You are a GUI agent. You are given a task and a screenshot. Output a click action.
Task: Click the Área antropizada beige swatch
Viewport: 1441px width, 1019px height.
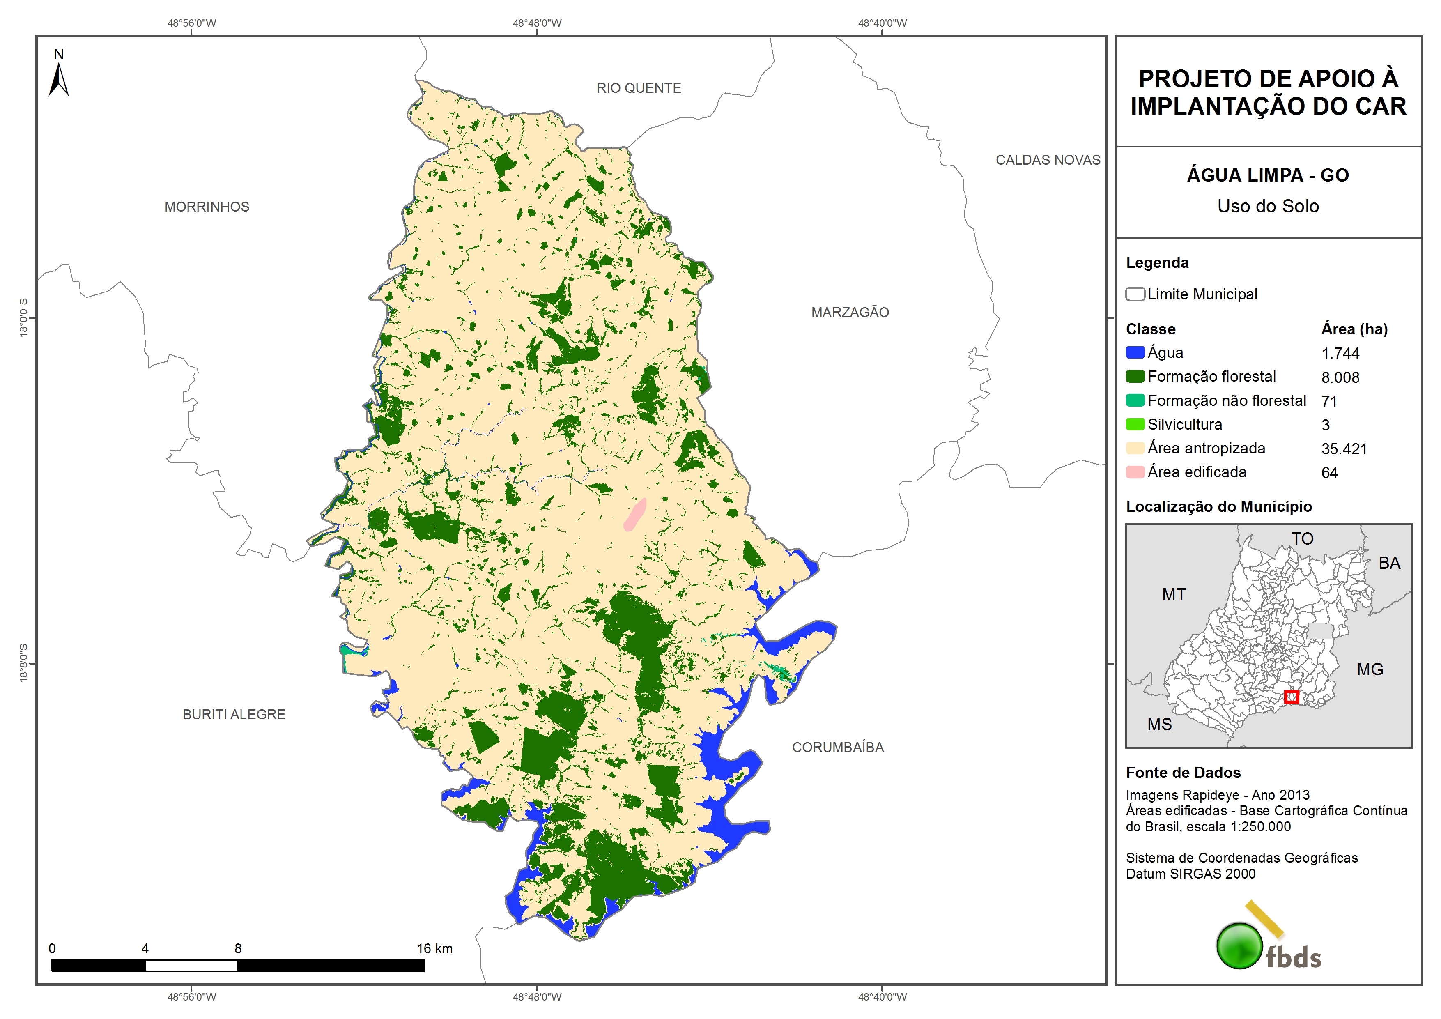[x=1135, y=448]
